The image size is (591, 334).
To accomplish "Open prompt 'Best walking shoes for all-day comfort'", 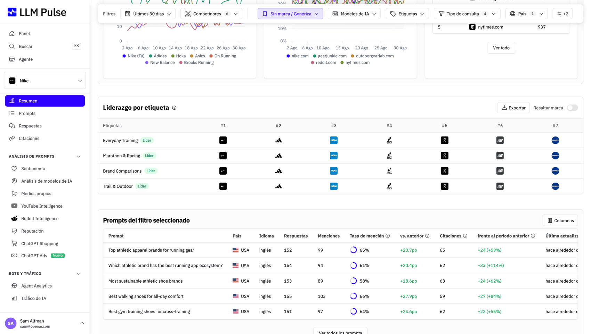I will (x=146, y=297).
